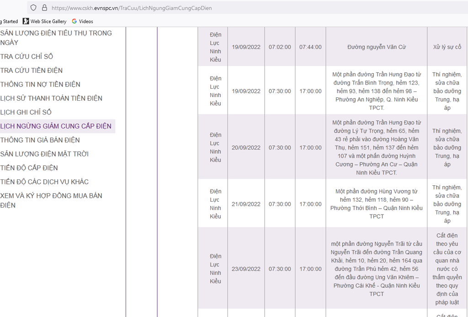Click the 23/09/2022 date cell
The height and width of the screenshot is (317, 468).
pos(246,269)
